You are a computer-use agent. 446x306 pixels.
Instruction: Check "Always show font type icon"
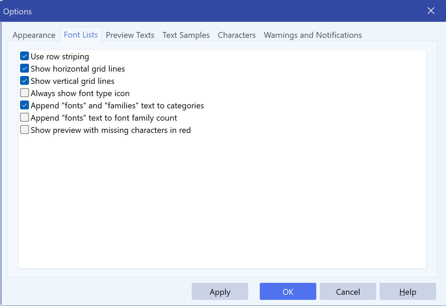(x=24, y=93)
